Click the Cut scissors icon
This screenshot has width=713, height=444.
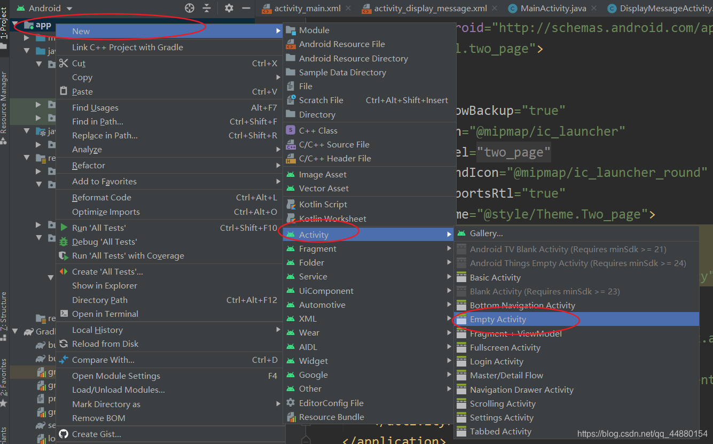(64, 63)
